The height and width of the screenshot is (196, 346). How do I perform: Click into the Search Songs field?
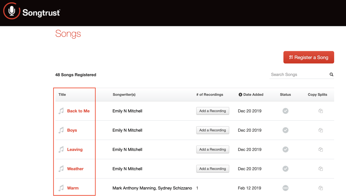[298, 74]
